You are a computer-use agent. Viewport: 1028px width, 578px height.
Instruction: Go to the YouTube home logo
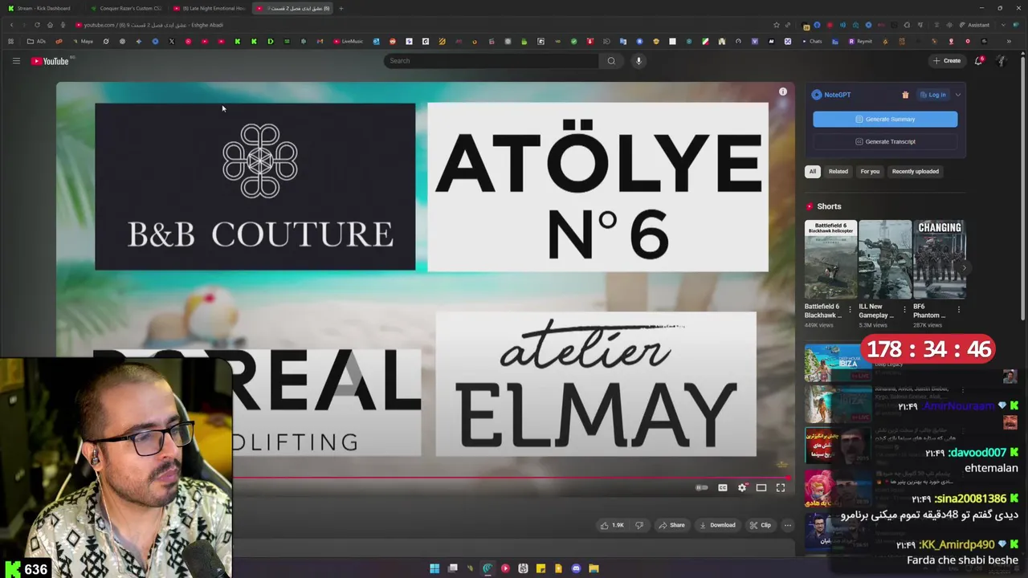[x=51, y=61]
